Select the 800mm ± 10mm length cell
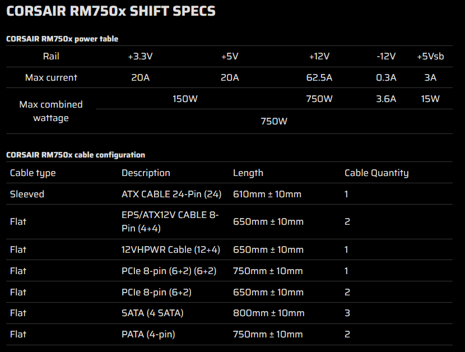The image size is (465, 352). 268,313
